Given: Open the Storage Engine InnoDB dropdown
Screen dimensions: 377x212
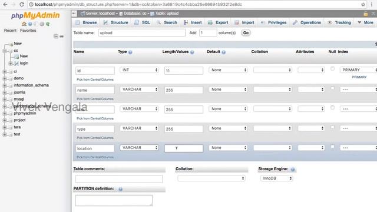Looking at the screenshot, I should [x=276, y=178].
